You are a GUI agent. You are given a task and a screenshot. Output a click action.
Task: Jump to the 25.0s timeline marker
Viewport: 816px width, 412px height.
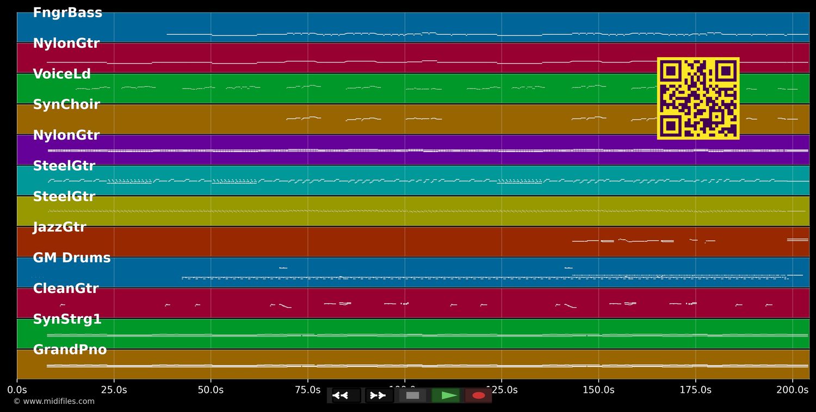tap(114, 390)
